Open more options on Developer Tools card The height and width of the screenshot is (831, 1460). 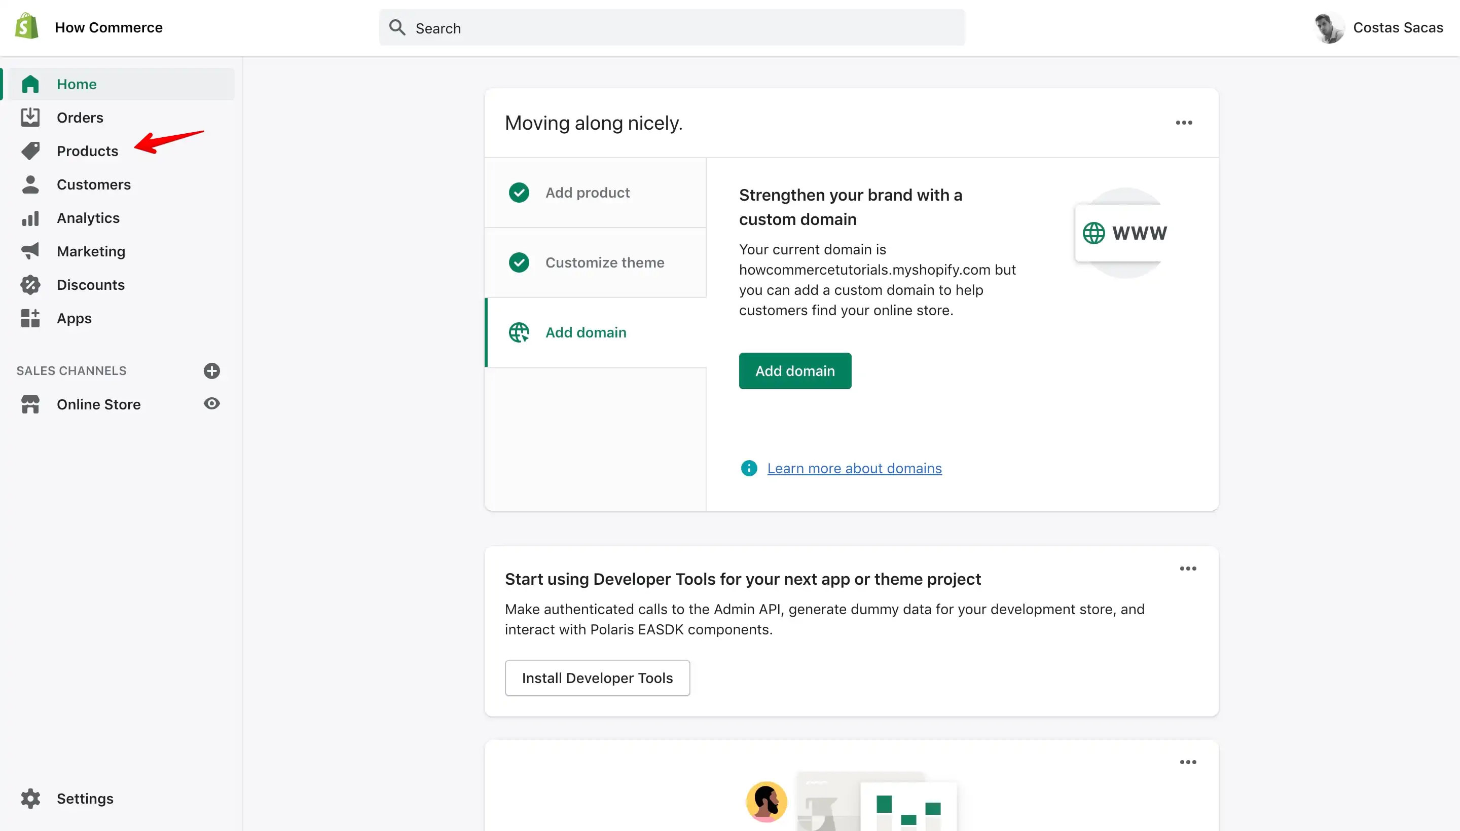point(1188,569)
